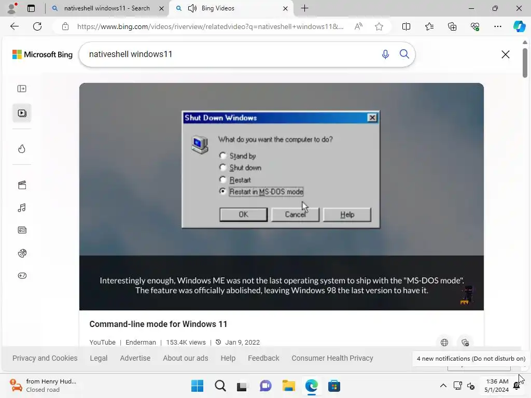Open Legal footer link
The height and width of the screenshot is (398, 531).
(x=99, y=358)
